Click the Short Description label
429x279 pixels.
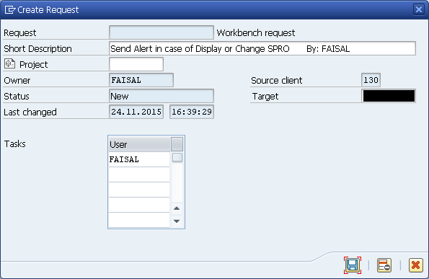pos(37,49)
